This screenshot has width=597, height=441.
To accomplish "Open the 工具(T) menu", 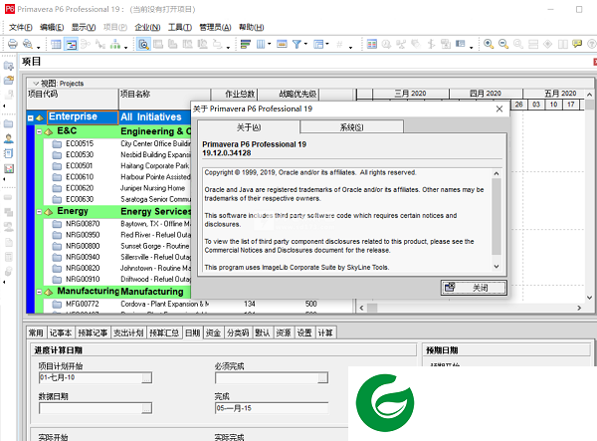I will click(180, 27).
